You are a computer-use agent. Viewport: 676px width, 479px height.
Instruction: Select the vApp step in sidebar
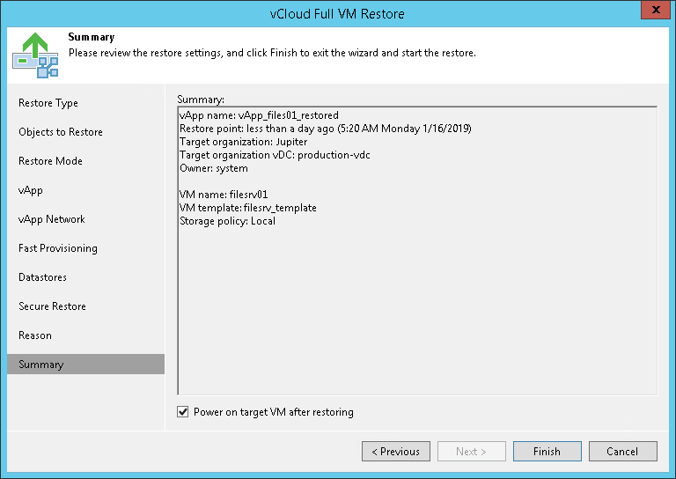(31, 190)
